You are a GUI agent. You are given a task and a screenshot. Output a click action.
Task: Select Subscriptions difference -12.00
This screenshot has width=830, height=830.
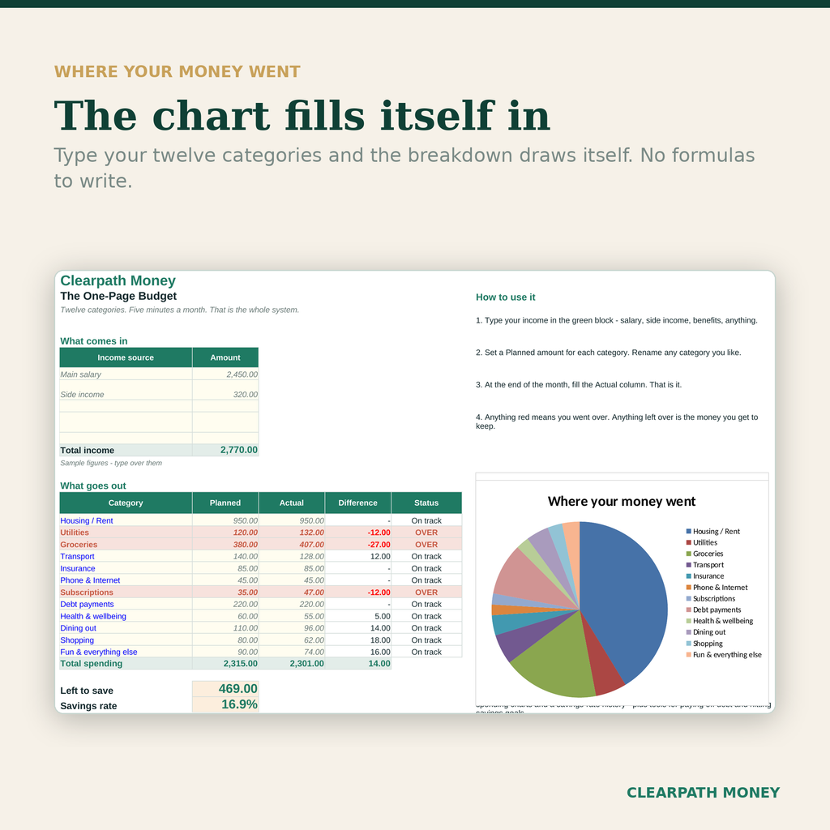click(x=357, y=593)
